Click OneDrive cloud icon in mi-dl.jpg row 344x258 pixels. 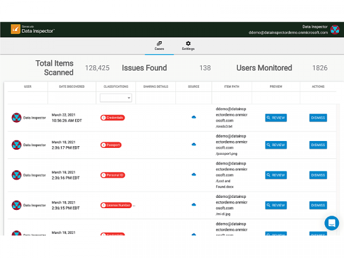(194, 205)
